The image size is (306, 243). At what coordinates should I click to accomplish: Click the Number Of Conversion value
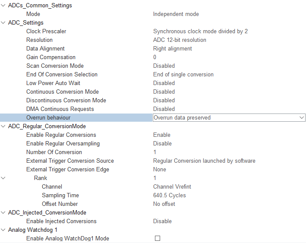tap(155, 152)
